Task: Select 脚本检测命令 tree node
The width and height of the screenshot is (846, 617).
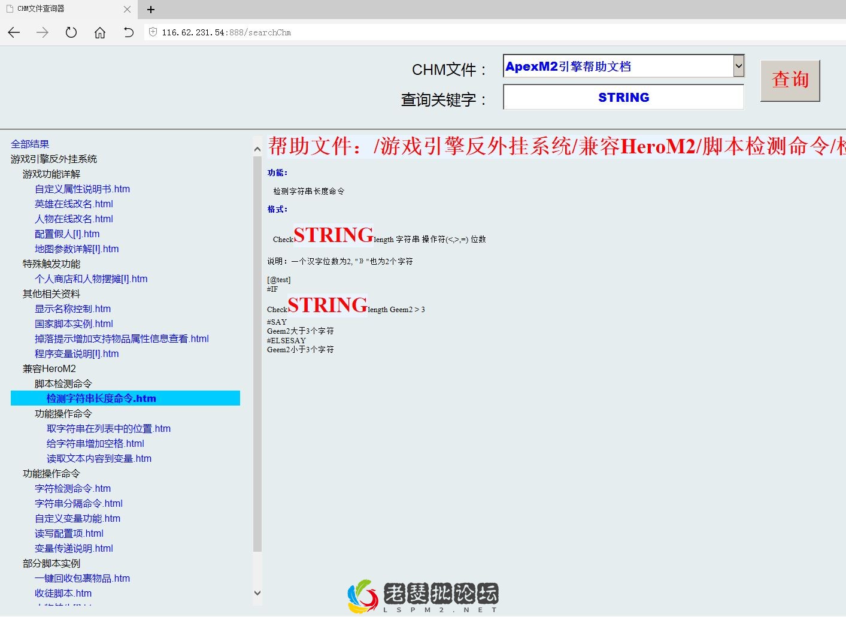Action: click(63, 383)
